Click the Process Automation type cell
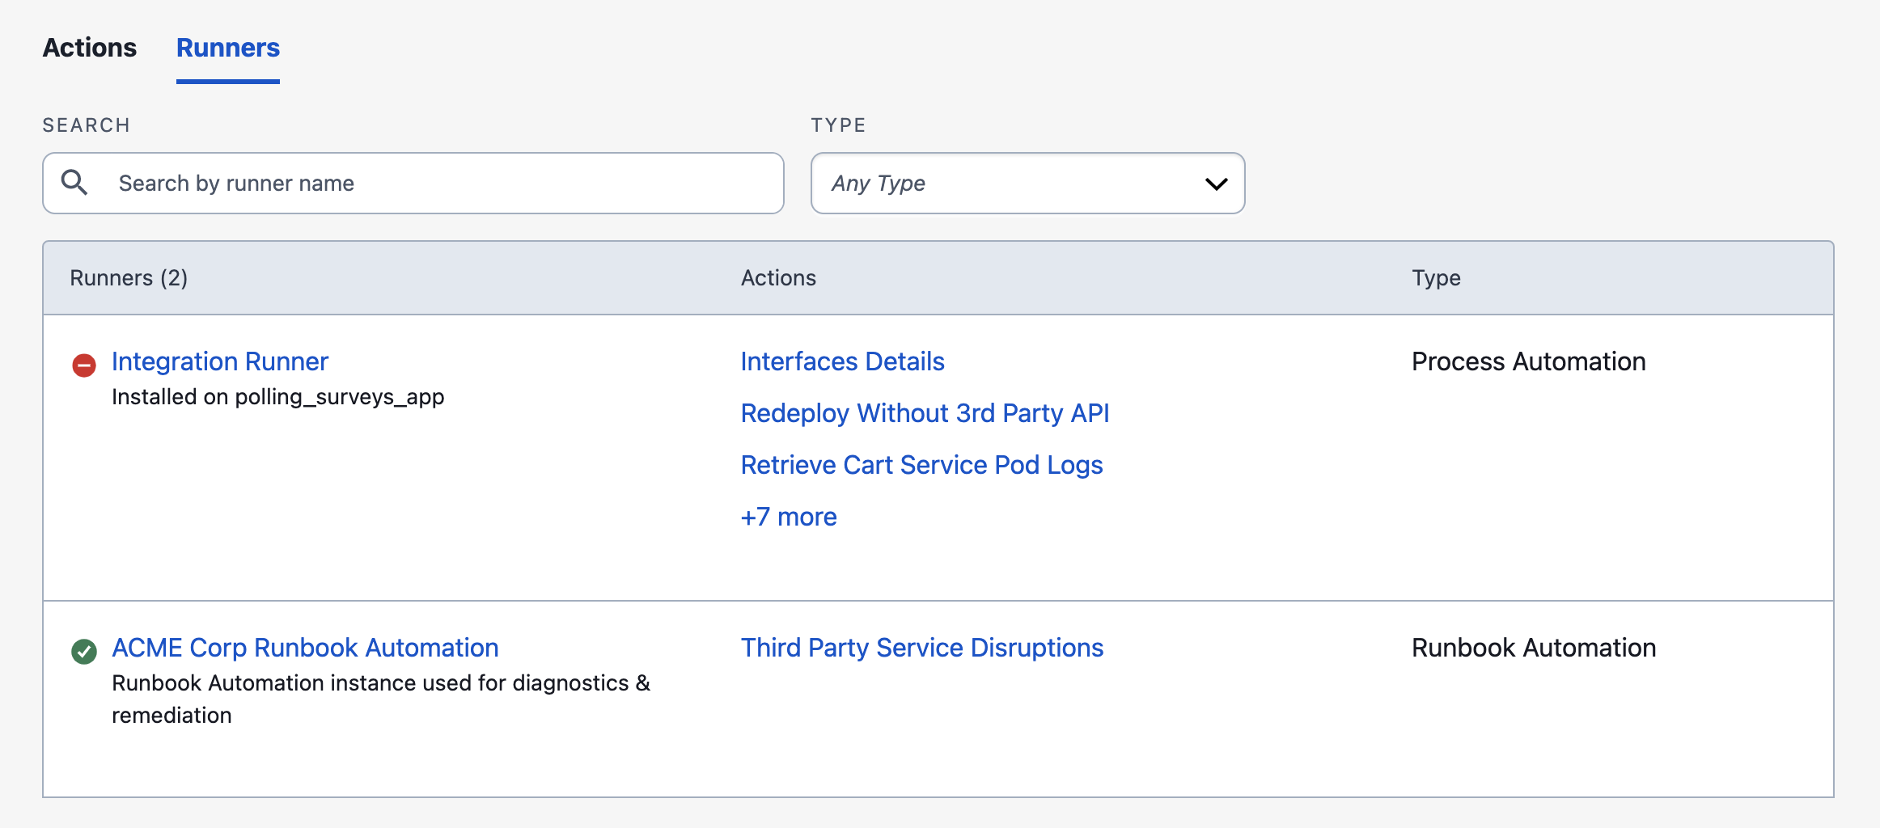The height and width of the screenshot is (828, 1880). [x=1529, y=361]
